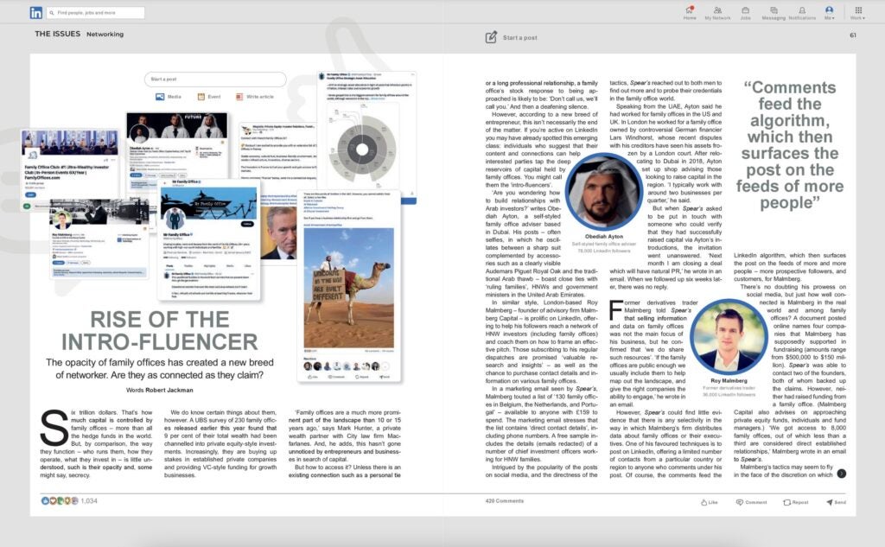Click the blue Join button on Family Office Club card
This screenshot has height=547, width=885.
pos(30,194)
